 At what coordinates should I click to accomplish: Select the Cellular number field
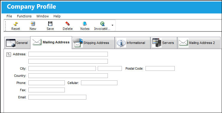[x=99, y=83]
